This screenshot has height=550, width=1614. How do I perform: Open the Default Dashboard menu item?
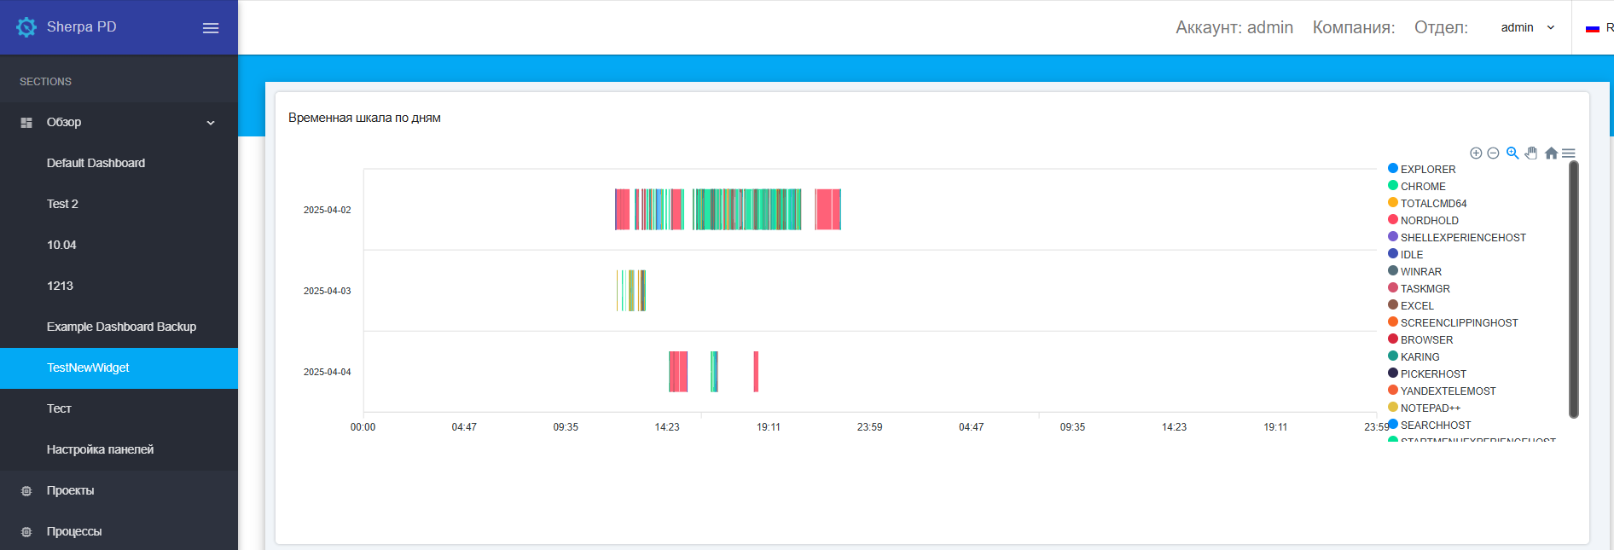tap(96, 163)
